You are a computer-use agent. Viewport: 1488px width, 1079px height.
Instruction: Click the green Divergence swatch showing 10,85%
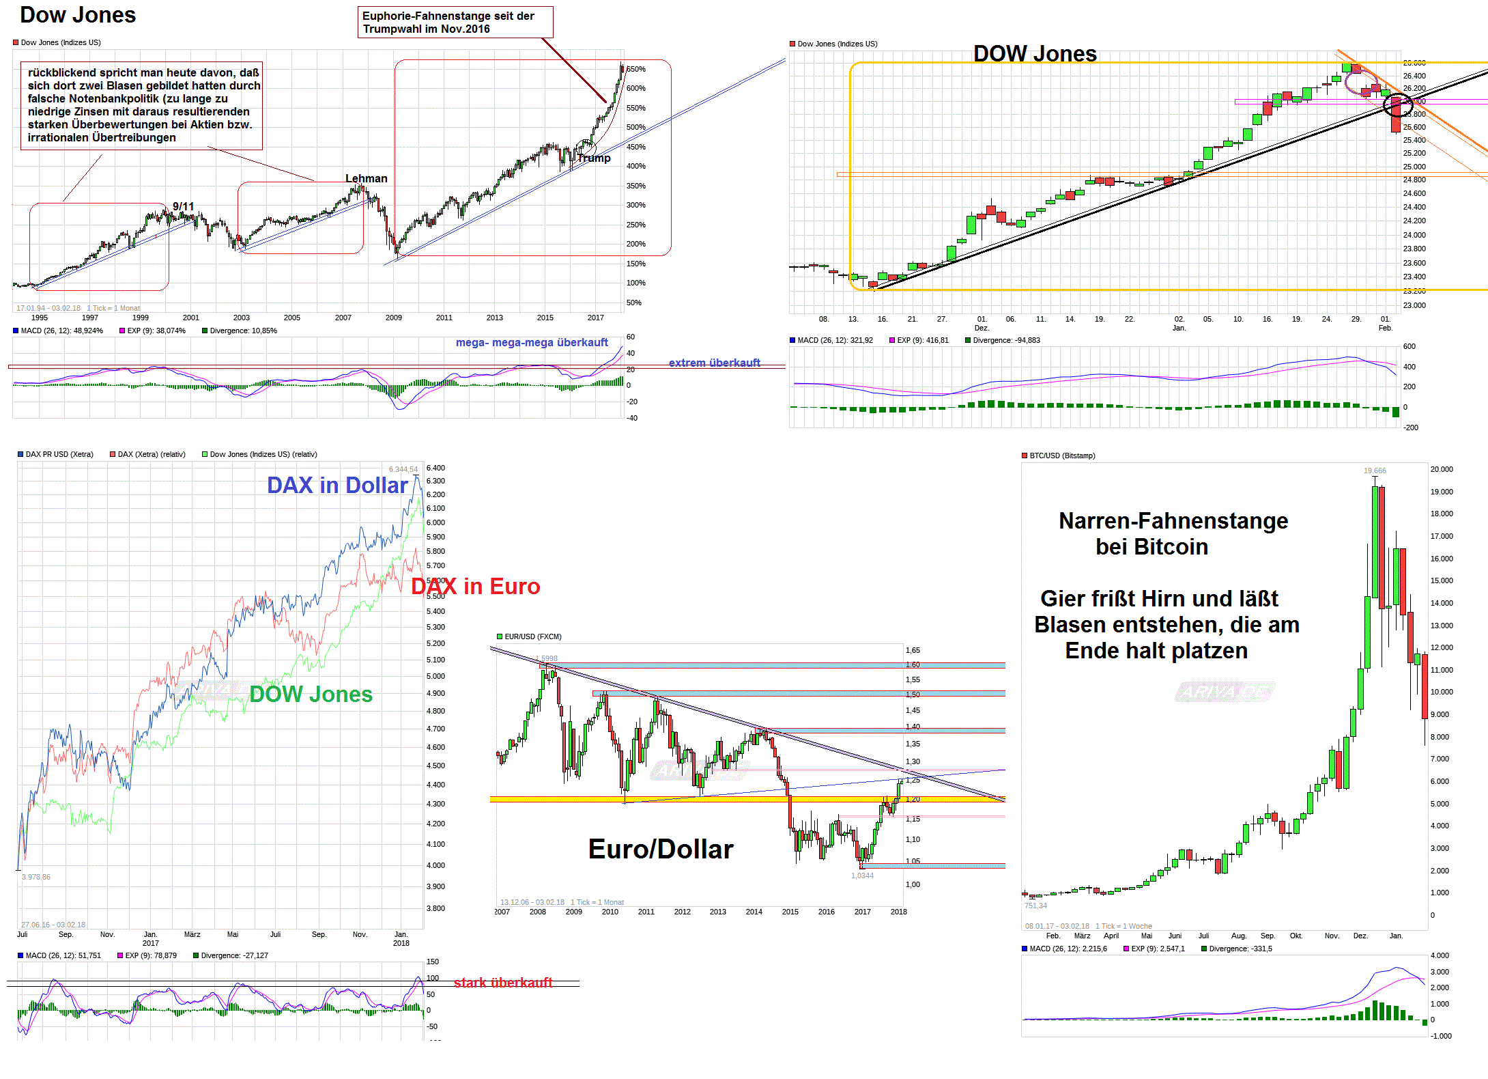point(205,331)
